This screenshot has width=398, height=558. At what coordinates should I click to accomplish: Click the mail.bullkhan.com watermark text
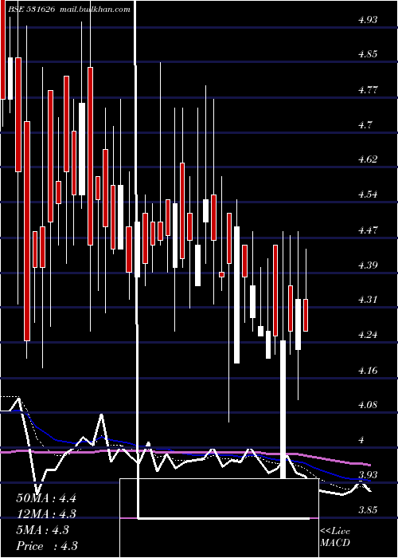[95, 10]
